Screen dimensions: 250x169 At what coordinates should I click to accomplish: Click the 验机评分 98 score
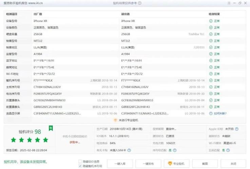click(30, 132)
